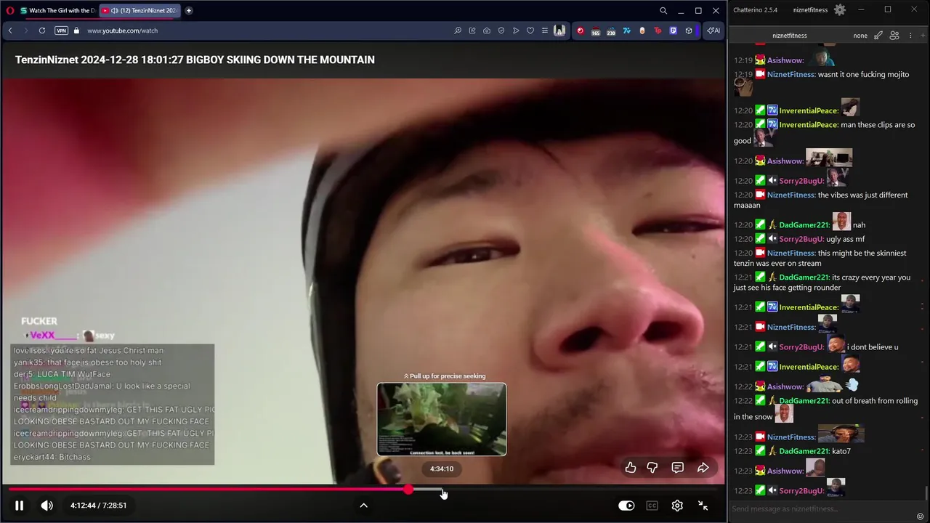Open the browser tab search magnifier
This screenshot has width=930, height=523.
(663, 10)
